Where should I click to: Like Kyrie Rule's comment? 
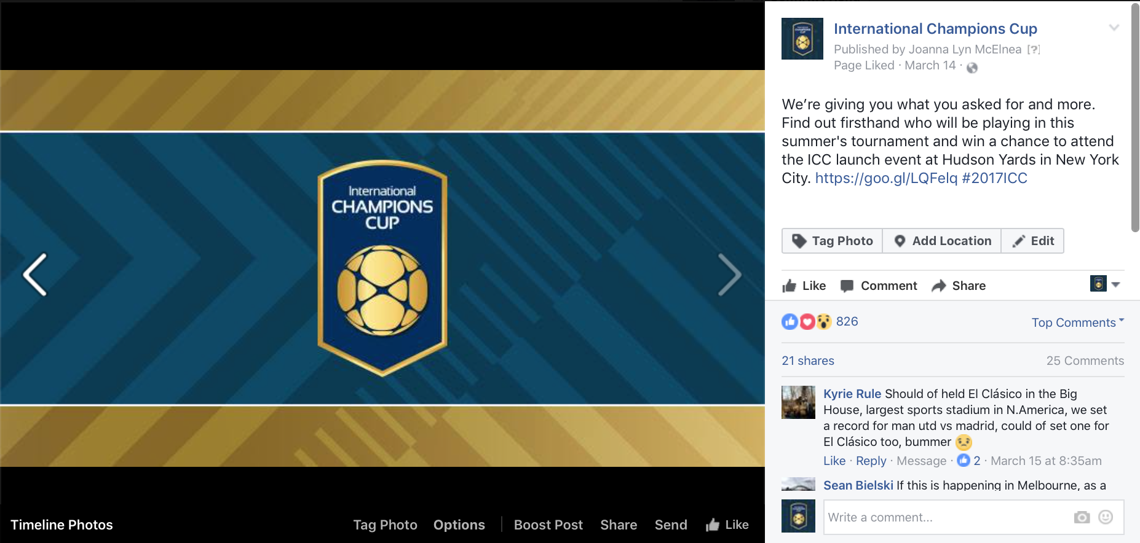834,461
